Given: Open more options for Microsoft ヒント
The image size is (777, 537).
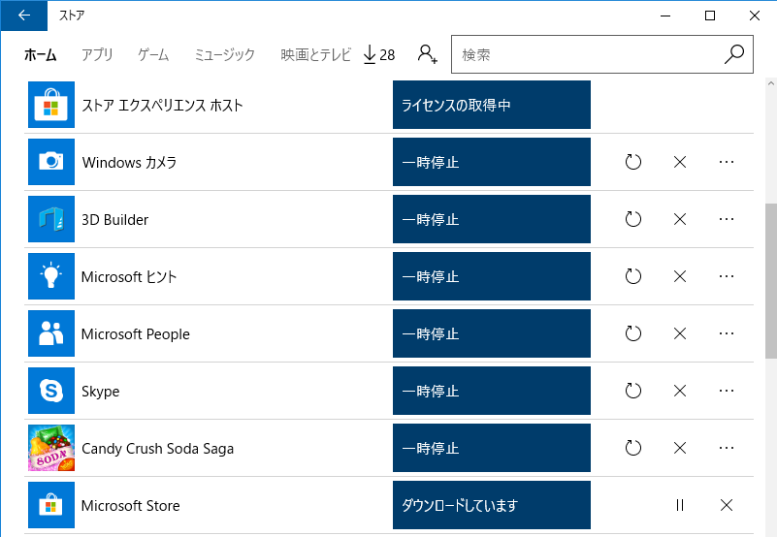Looking at the screenshot, I should 727,276.
